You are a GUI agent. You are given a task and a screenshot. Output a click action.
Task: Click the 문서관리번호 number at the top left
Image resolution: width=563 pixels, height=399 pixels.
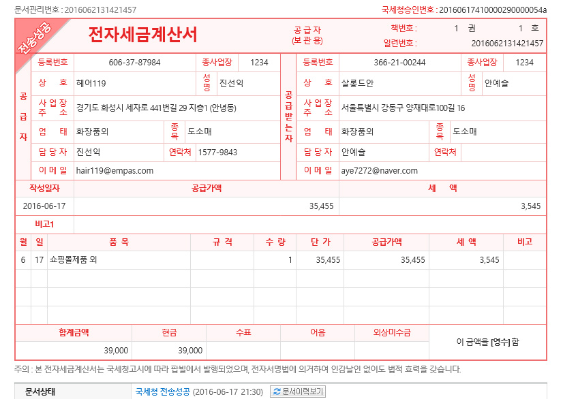(100, 10)
